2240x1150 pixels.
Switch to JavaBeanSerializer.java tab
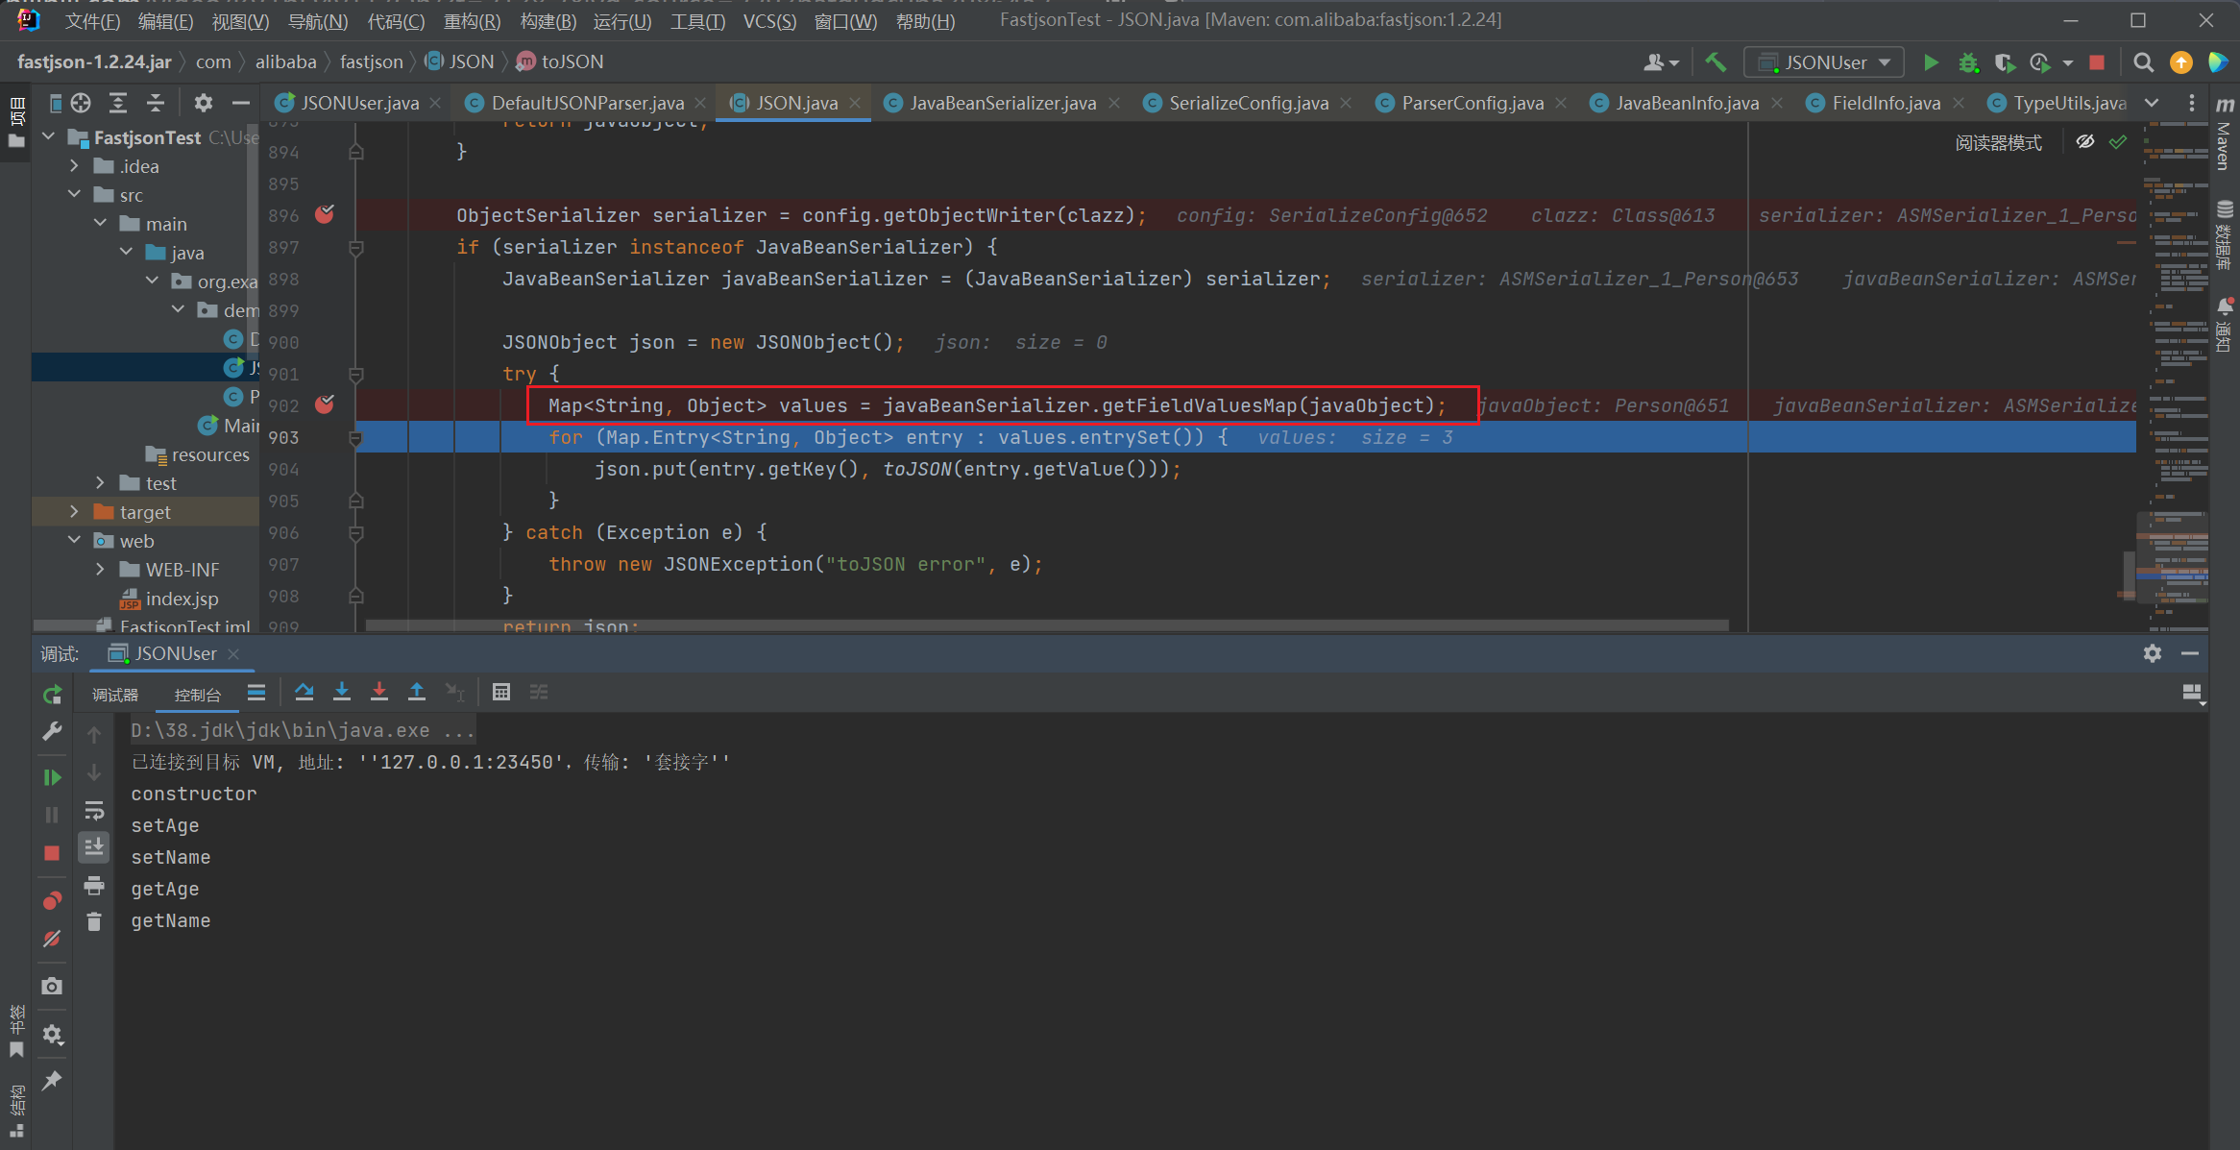(1002, 103)
